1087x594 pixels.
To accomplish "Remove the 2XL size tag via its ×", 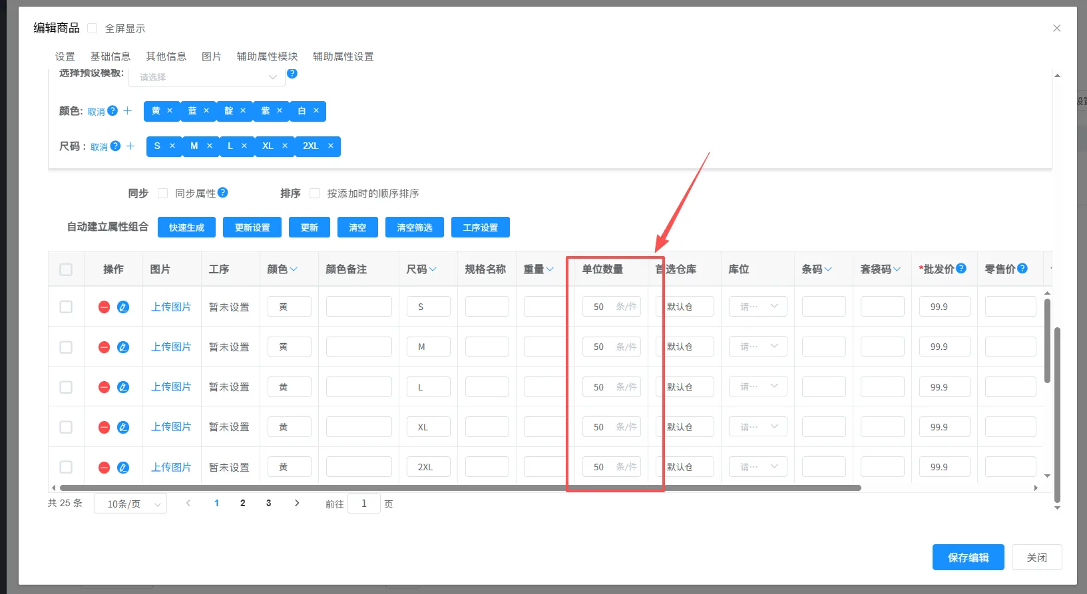I will [x=330, y=146].
